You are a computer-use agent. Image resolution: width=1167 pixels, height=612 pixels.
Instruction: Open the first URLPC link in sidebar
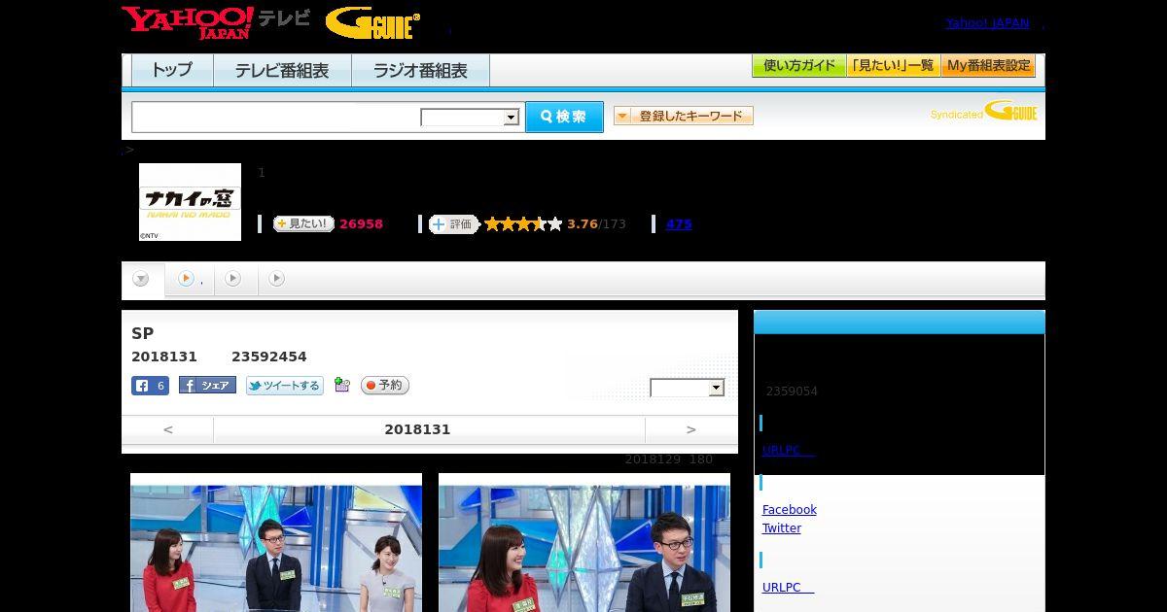pyautogui.click(x=788, y=450)
